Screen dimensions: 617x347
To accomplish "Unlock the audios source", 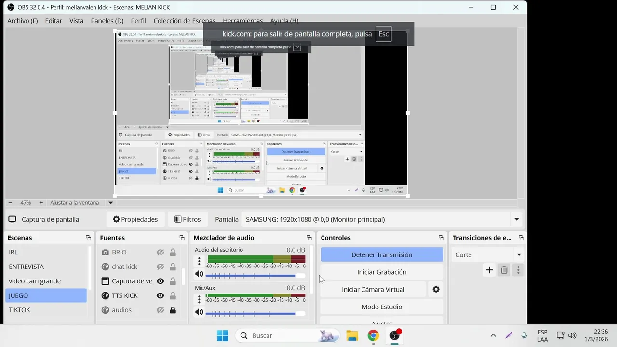I will pos(173,310).
